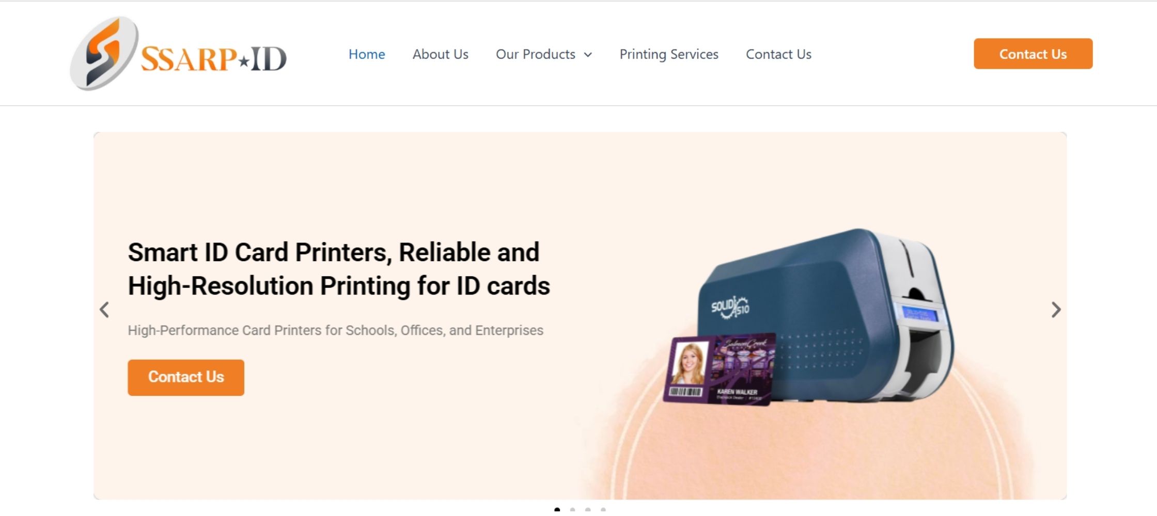This screenshot has height=516, width=1157.
Task: Jump to the fourth carousel slide dot
Action: pos(603,510)
